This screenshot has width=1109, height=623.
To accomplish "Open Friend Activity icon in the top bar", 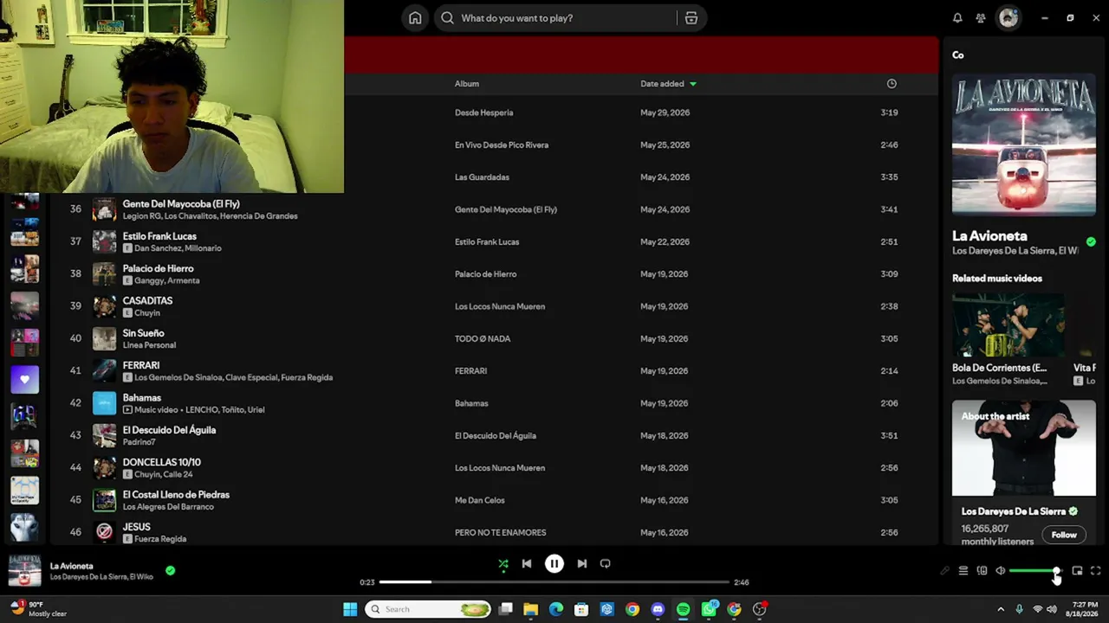I will click(981, 18).
